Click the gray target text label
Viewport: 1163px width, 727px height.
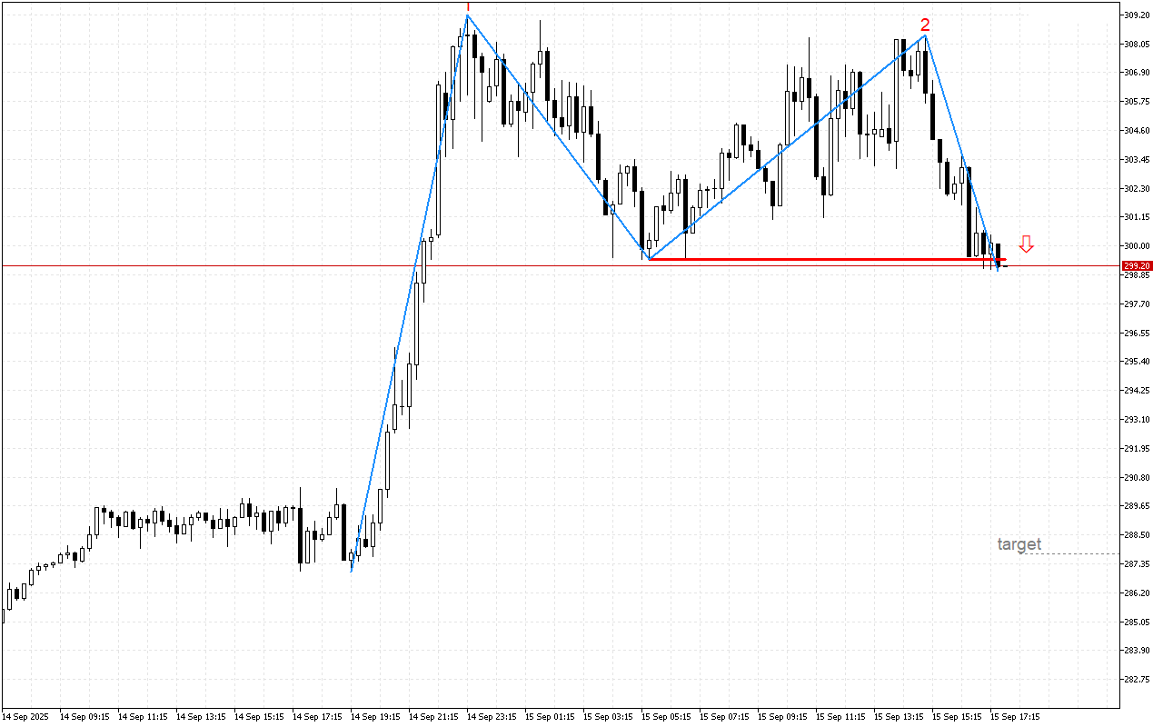tap(1019, 544)
